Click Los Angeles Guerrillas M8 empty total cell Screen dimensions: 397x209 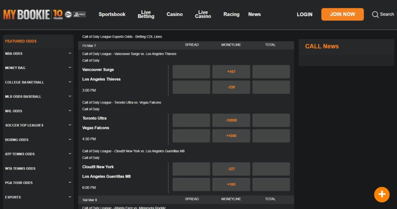pyautogui.click(x=271, y=185)
